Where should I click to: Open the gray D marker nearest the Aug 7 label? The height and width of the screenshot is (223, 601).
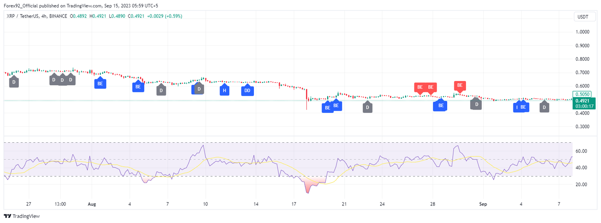pos(161,90)
